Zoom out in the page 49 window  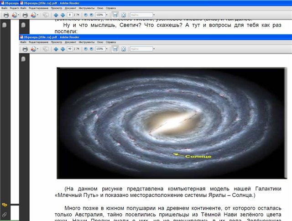click(86, 49)
